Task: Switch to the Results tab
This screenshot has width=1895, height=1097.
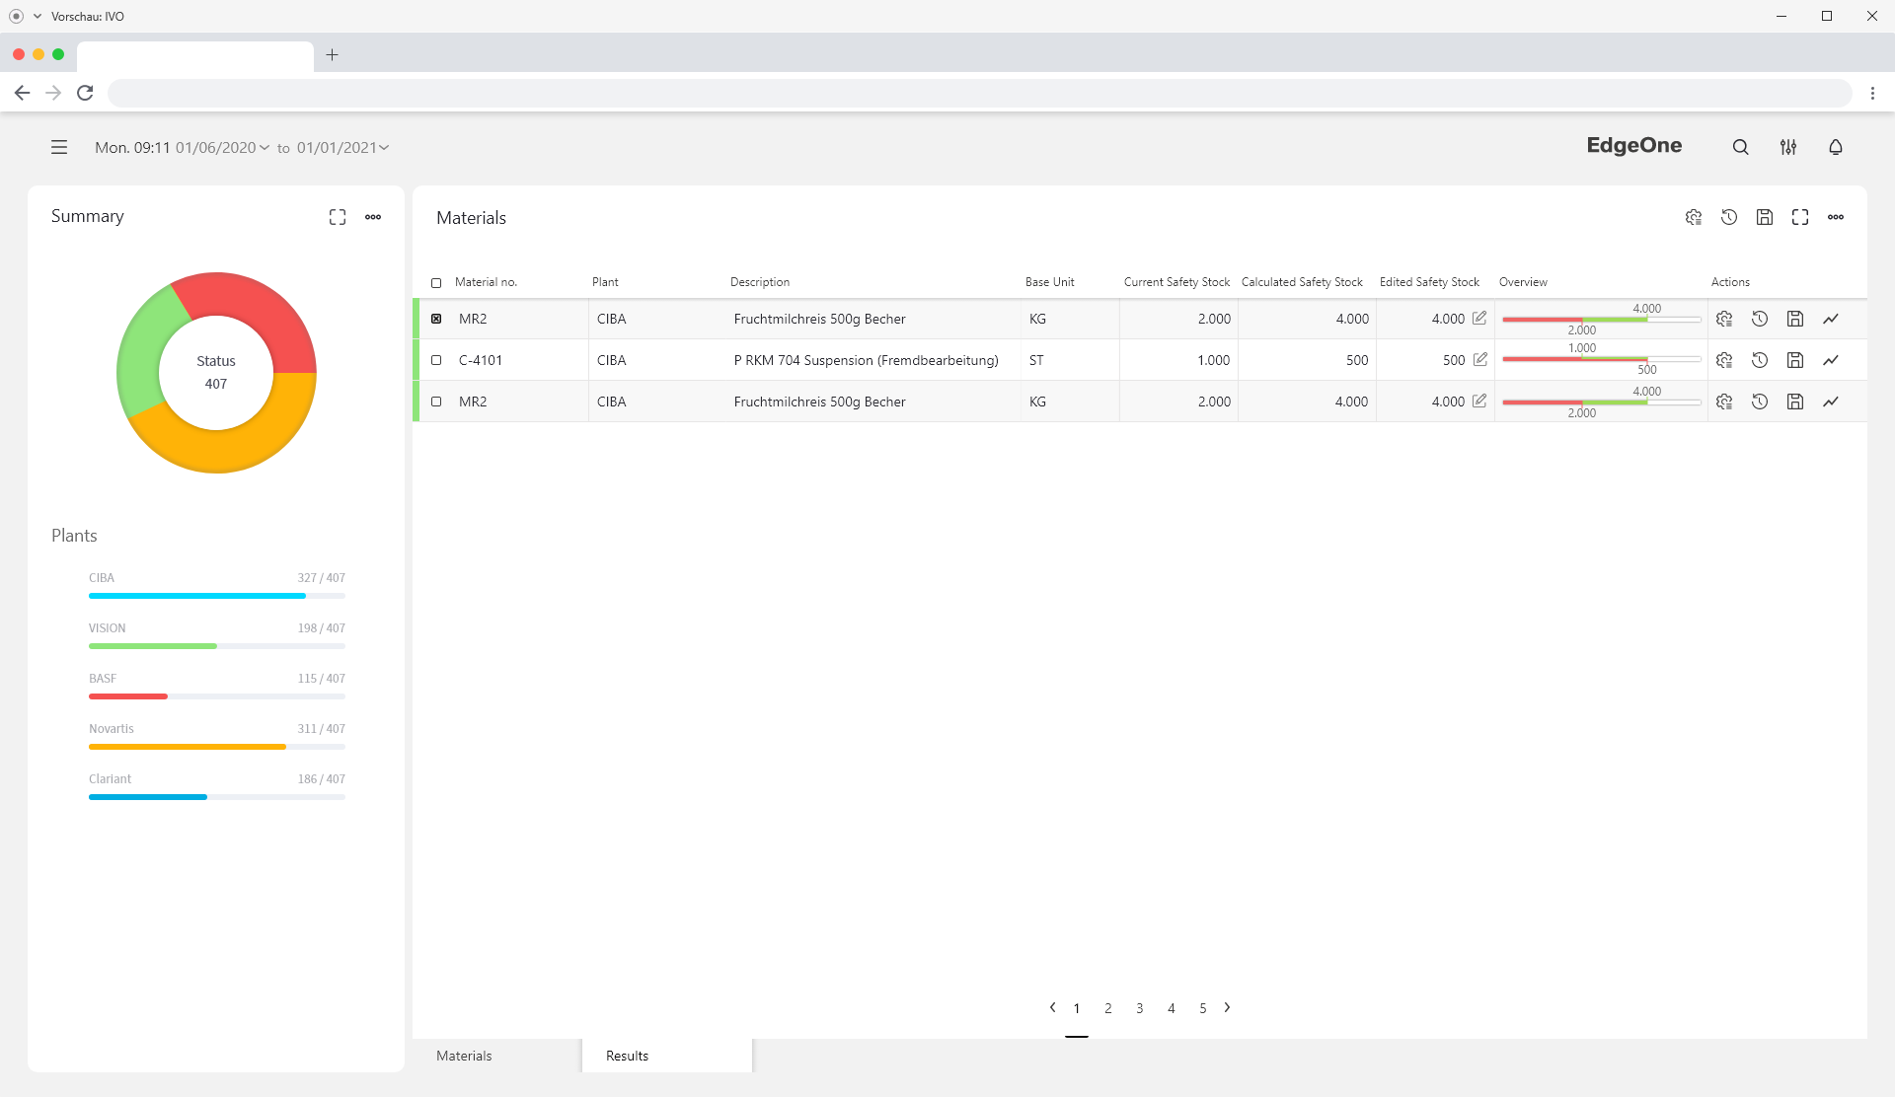Action: coord(628,1056)
